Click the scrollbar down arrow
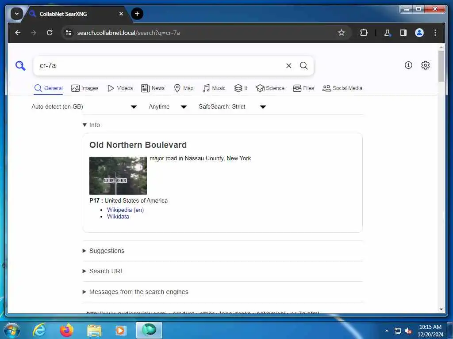 441,309
